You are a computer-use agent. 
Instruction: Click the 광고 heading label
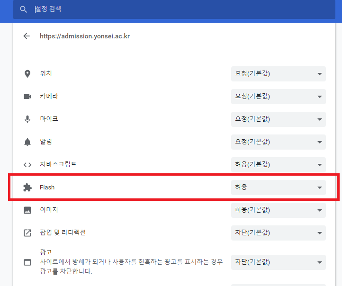(46, 252)
